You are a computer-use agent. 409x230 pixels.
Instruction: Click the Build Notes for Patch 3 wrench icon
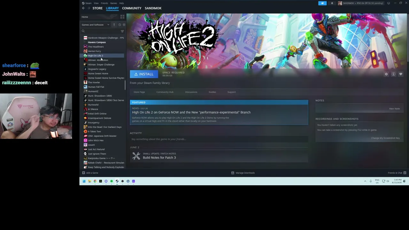(x=136, y=156)
